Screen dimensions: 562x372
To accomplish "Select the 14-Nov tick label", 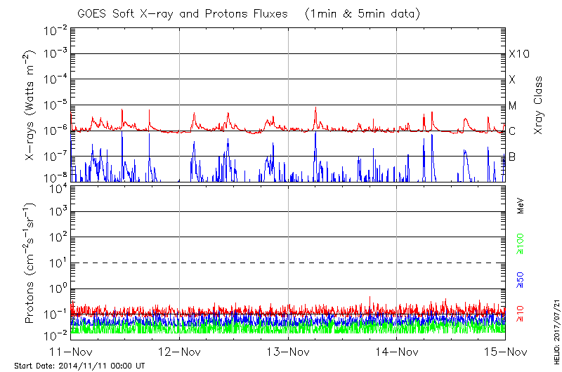I will click(397, 352).
